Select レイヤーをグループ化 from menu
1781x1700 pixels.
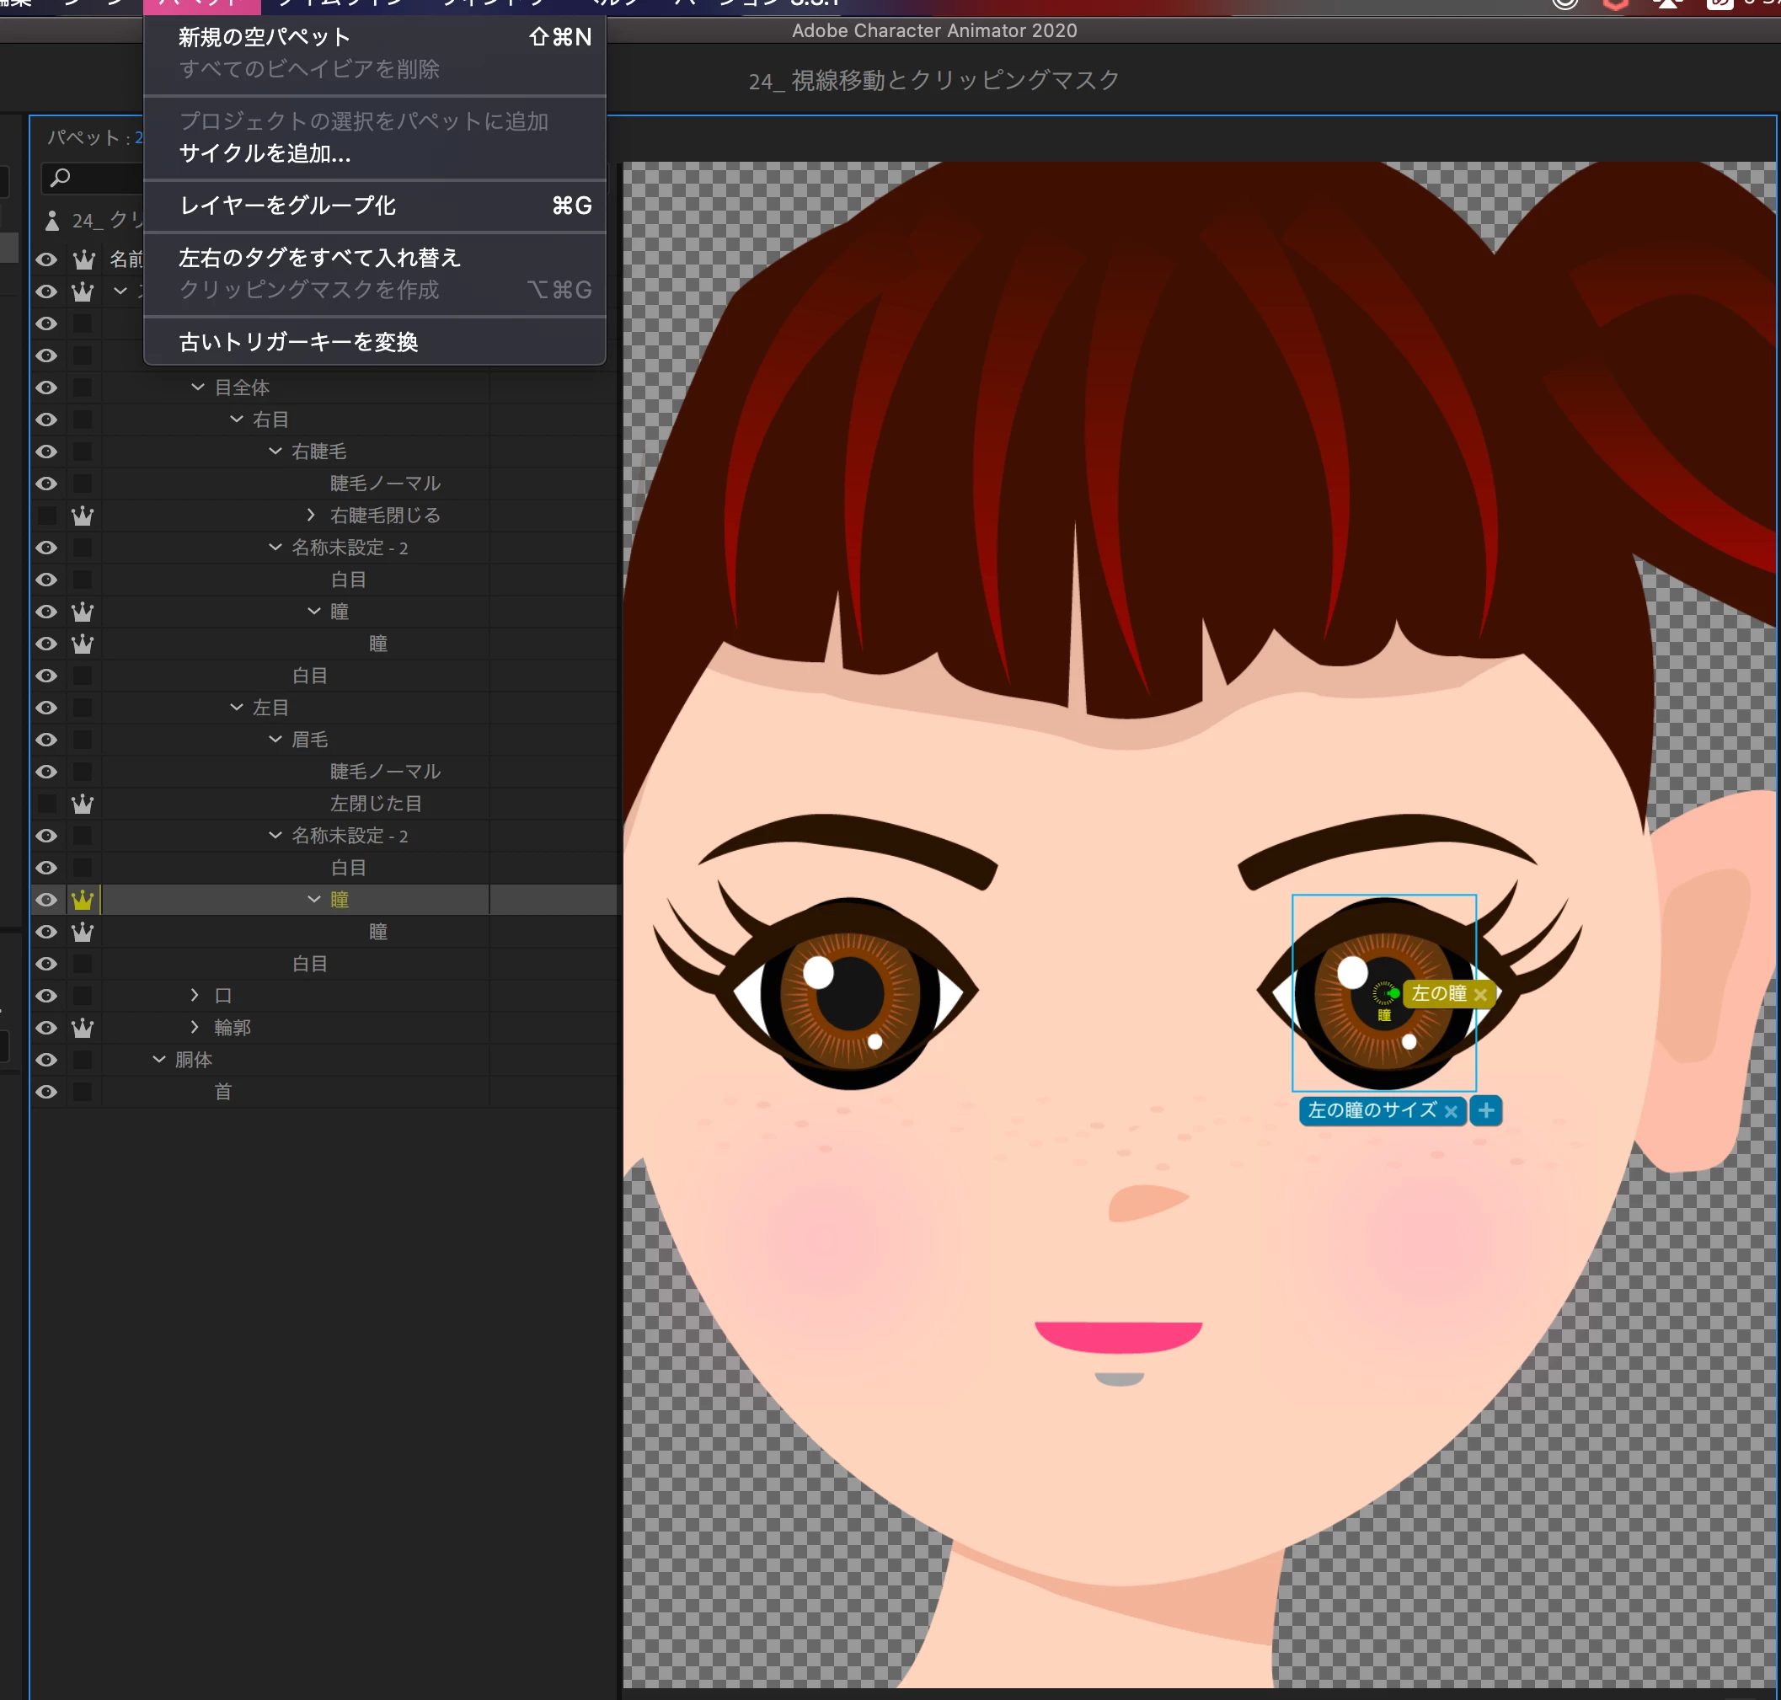[x=287, y=206]
